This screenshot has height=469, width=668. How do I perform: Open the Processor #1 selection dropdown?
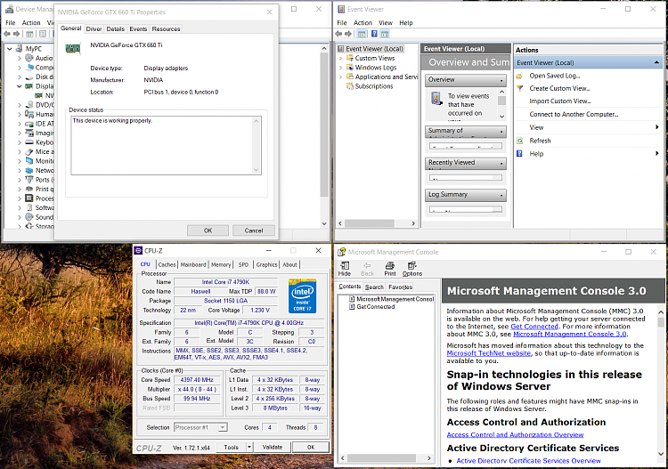[223, 427]
